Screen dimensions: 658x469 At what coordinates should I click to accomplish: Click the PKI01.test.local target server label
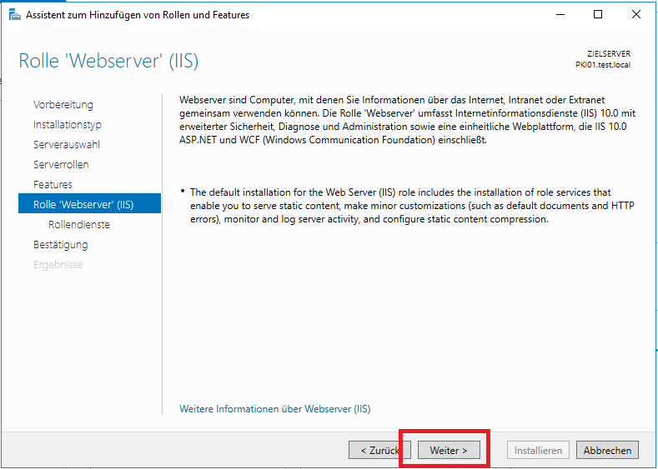coord(608,64)
